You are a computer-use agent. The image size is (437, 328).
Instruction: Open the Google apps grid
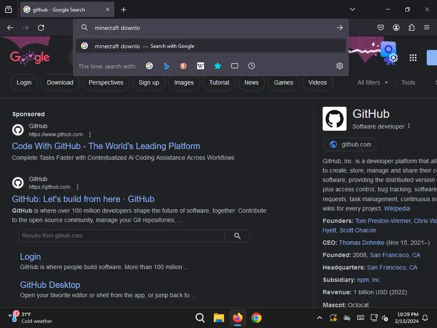pyautogui.click(x=413, y=58)
